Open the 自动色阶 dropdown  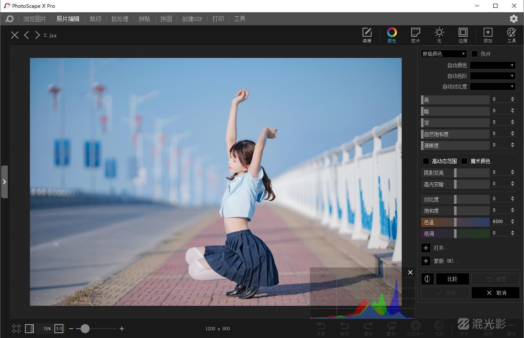click(x=493, y=76)
